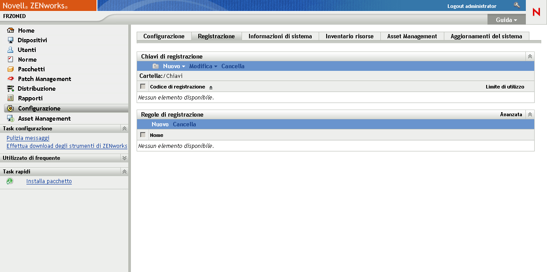Screen dimensions: 547x272
Task: Open the Home section icon
Action: (x=10, y=30)
